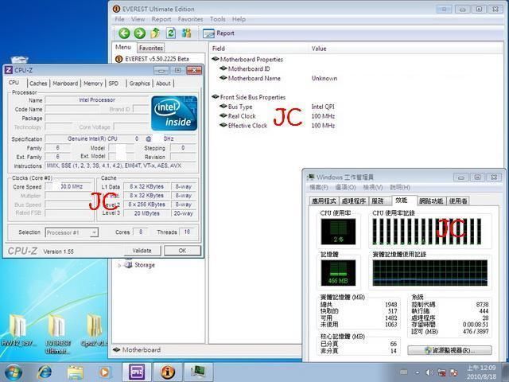
Task: Open the Task Manager 檔案(F) menu
Action: point(318,188)
